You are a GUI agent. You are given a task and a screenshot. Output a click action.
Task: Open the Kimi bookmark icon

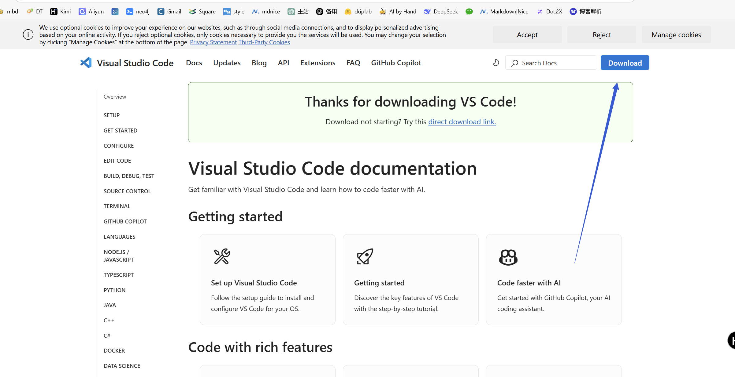(x=54, y=12)
